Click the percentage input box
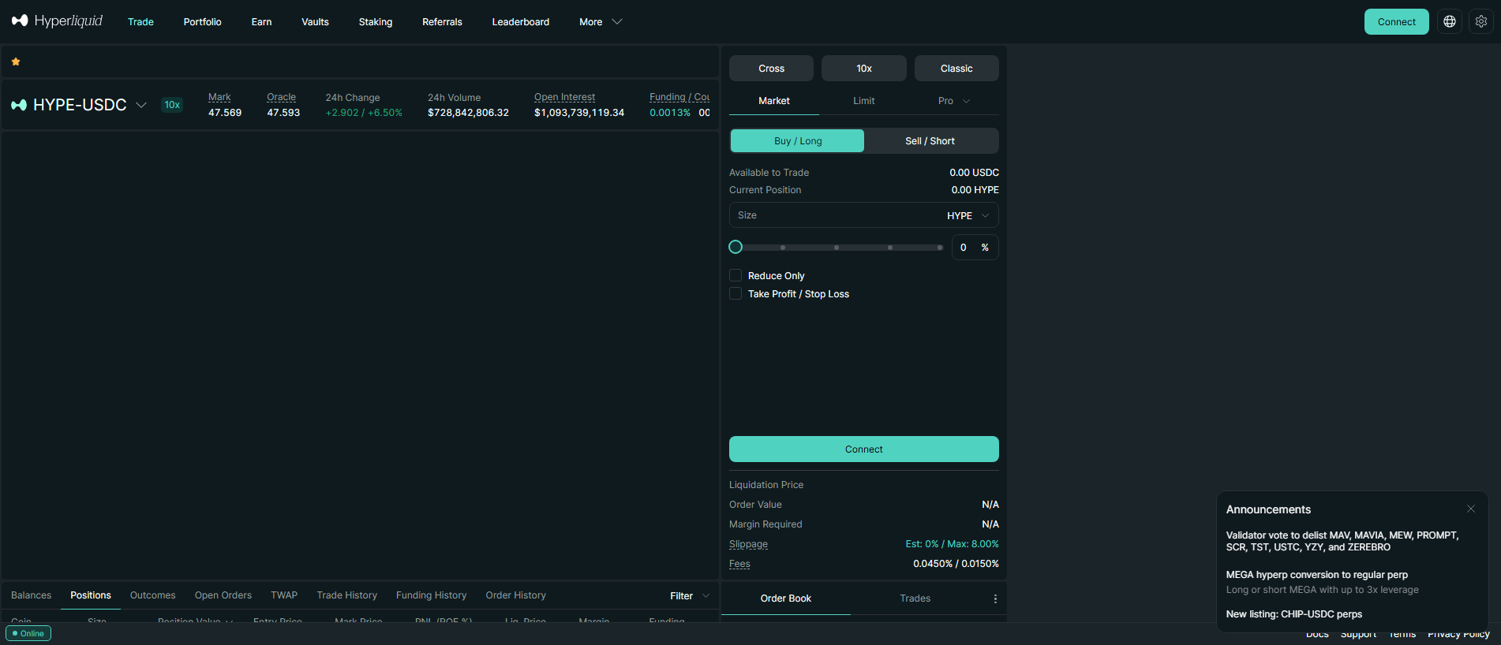The height and width of the screenshot is (645, 1501). pos(975,248)
